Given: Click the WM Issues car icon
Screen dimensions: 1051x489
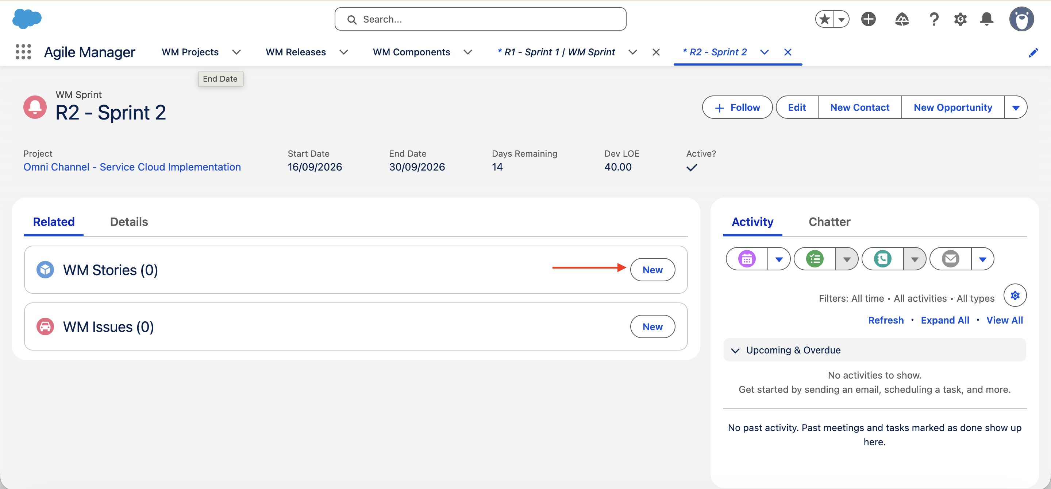Looking at the screenshot, I should (45, 326).
